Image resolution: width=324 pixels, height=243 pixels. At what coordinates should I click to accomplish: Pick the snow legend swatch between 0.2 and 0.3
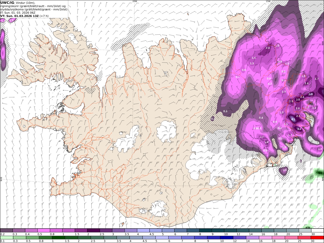(x=6, y=231)
